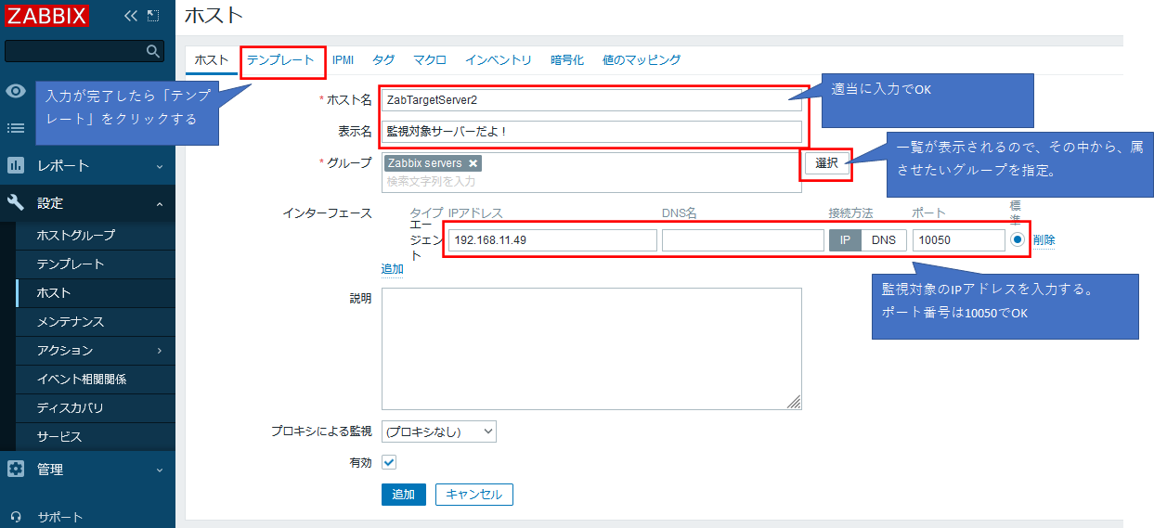Open ホストグループ in the sidebar
Image resolution: width=1154 pixels, height=528 pixels.
[x=76, y=236]
